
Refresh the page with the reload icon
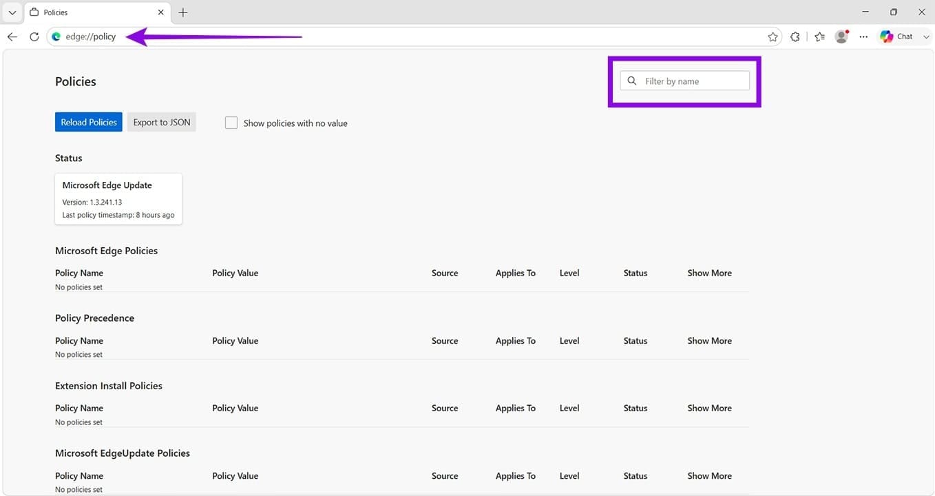click(34, 37)
